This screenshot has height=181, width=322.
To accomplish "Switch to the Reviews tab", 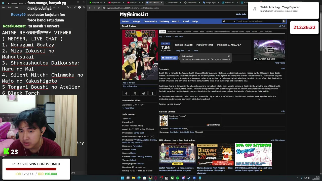I will coord(209,32).
